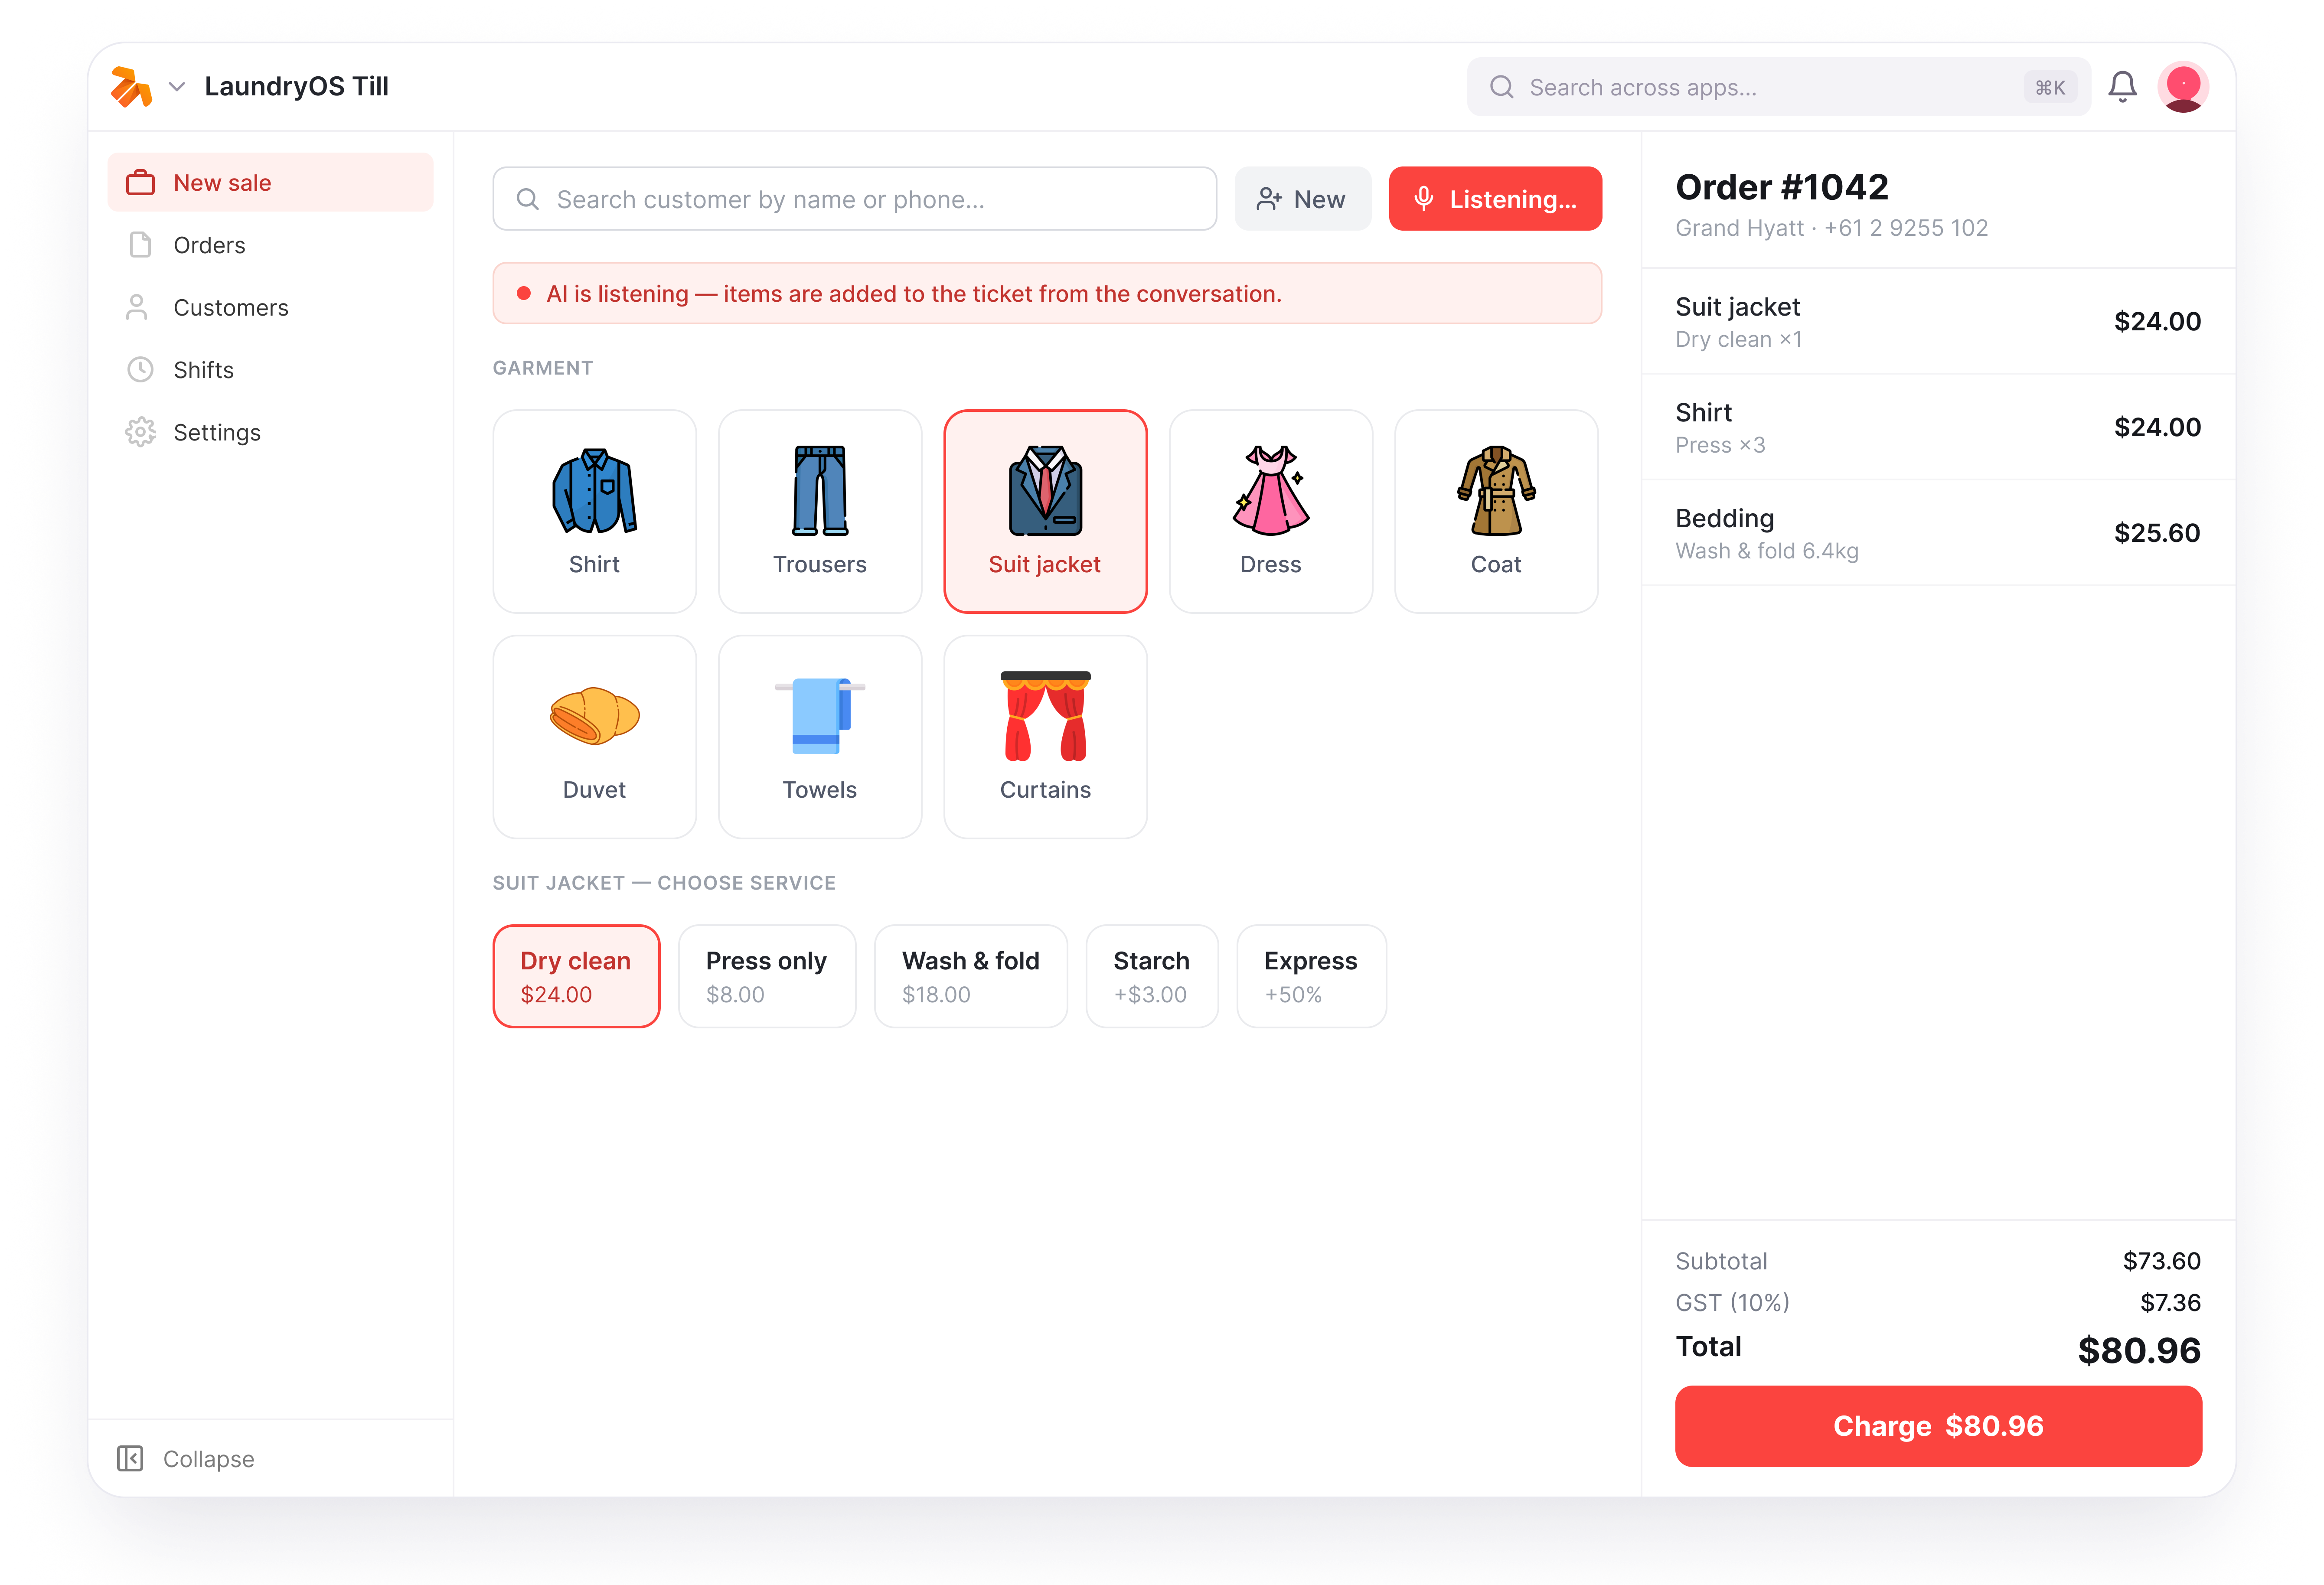2324x1585 pixels.
Task: Select the Shirt garment card
Action: tap(594, 511)
